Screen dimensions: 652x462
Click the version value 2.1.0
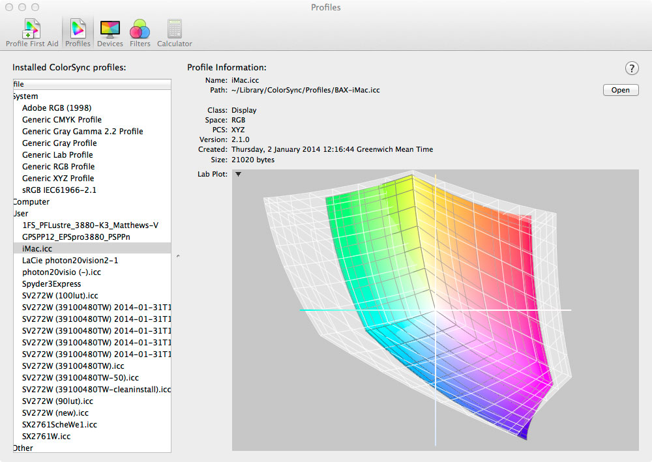point(241,139)
